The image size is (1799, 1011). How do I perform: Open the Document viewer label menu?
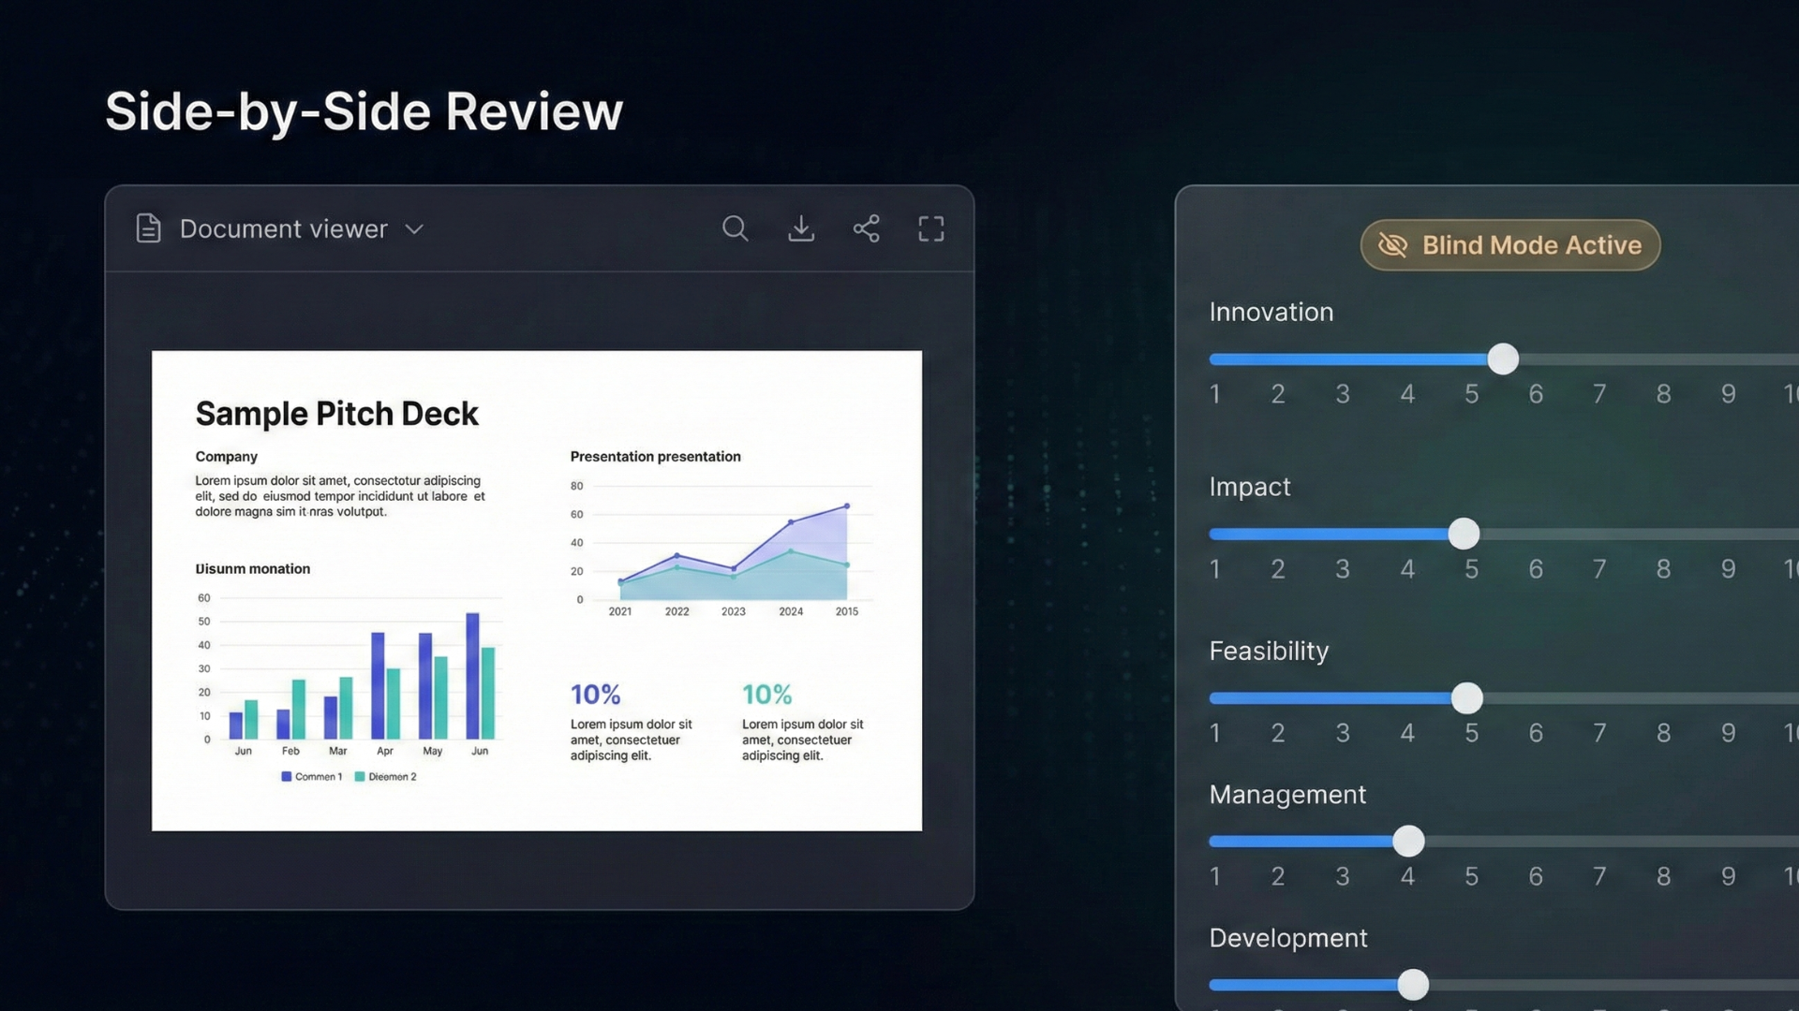point(283,229)
